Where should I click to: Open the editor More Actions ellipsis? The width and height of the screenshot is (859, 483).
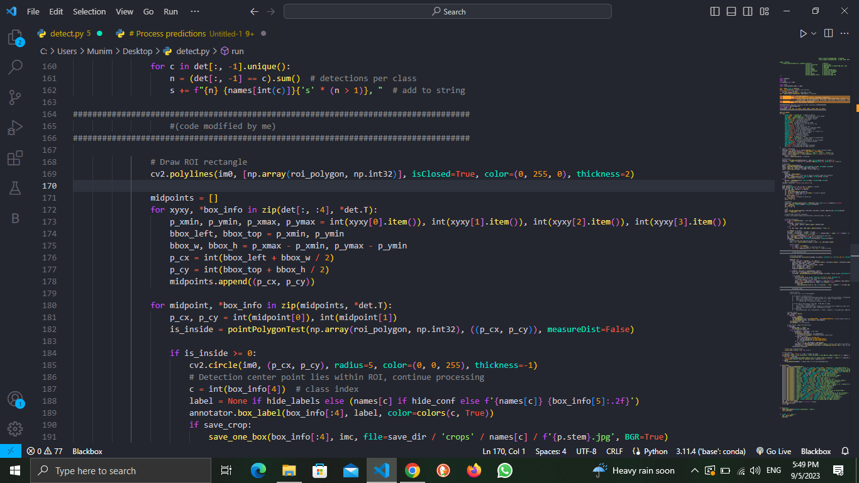tap(845, 33)
